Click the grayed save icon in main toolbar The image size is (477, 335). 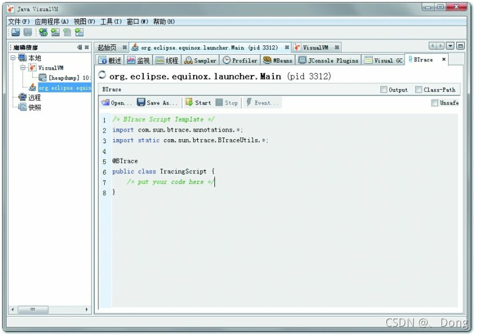coord(28,32)
